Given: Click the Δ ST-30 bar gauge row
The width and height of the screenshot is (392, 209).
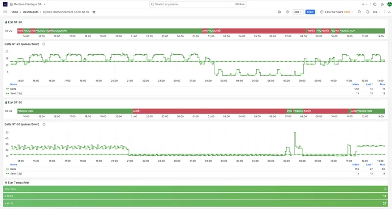Looking at the screenshot, I should 196,204.
